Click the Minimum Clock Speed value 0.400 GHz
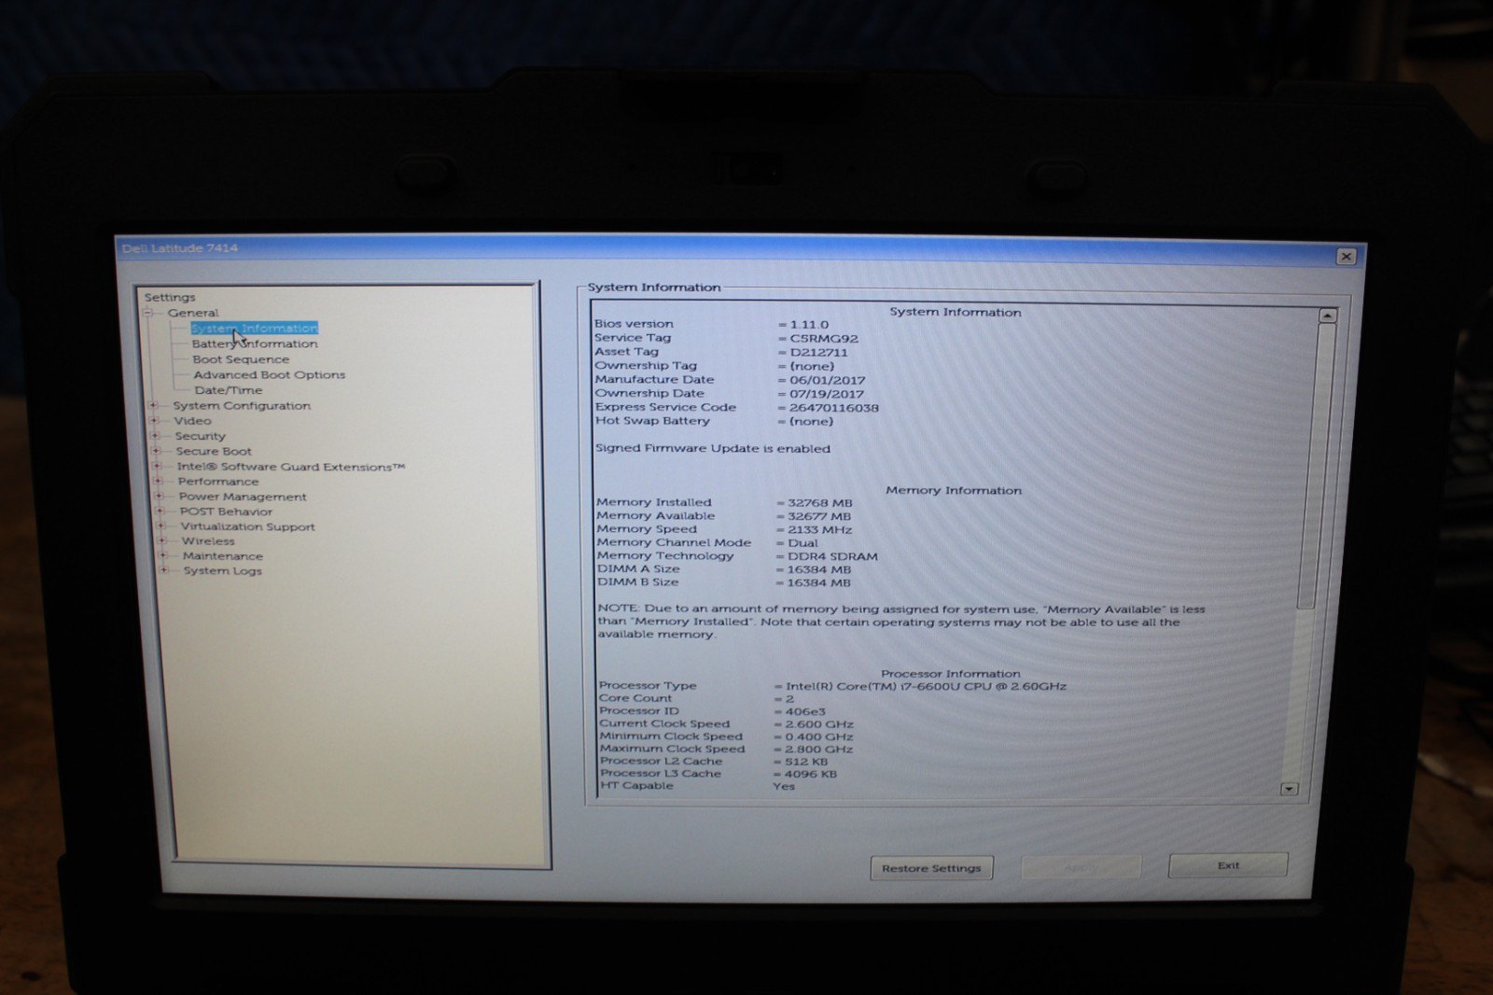Viewport: 1493px width, 995px height. click(x=818, y=736)
